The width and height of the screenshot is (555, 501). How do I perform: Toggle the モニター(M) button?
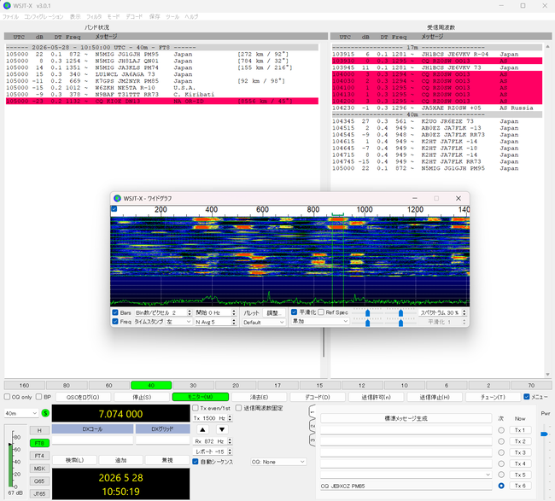pos(201,397)
